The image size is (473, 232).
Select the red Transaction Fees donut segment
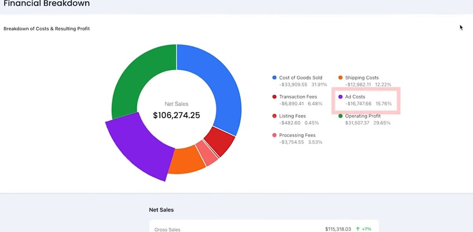coord(220,141)
